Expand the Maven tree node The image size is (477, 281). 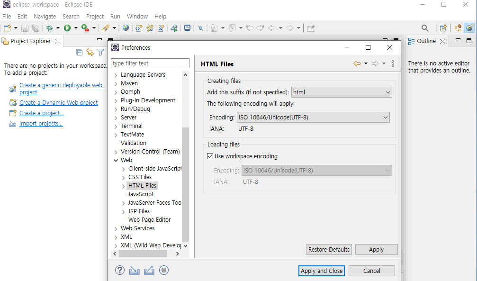coord(116,84)
